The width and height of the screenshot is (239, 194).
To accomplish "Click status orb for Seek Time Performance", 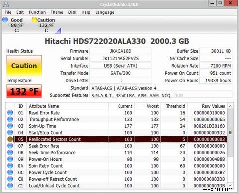I will 10,153.
